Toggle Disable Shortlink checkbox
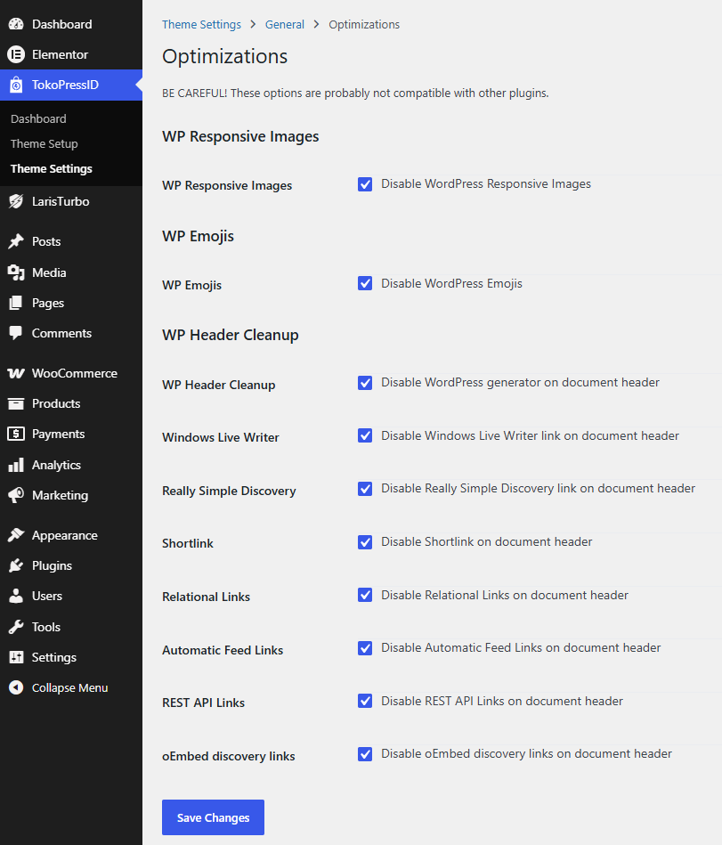The image size is (722, 845). [365, 542]
